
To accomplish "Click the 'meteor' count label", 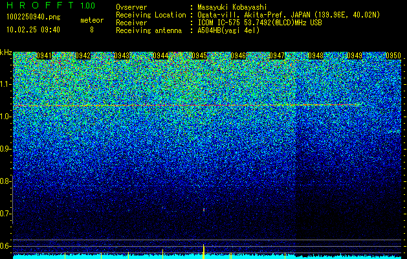I will [x=92, y=20].
